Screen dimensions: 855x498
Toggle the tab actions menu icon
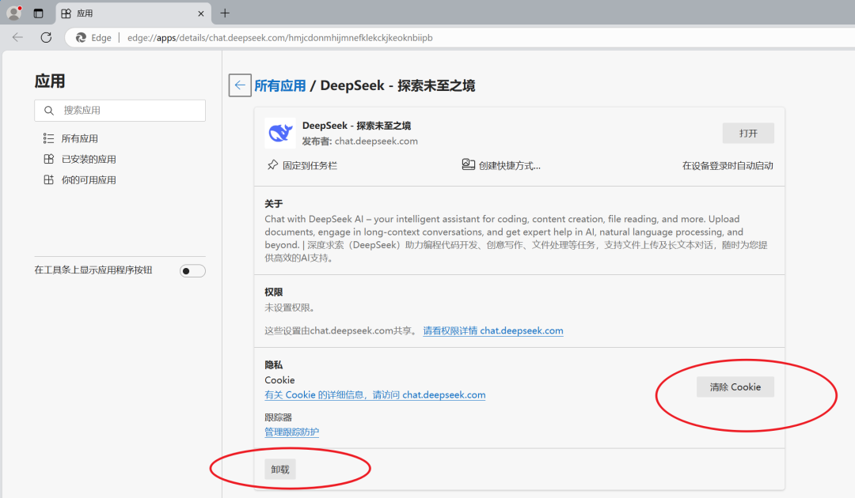click(38, 13)
